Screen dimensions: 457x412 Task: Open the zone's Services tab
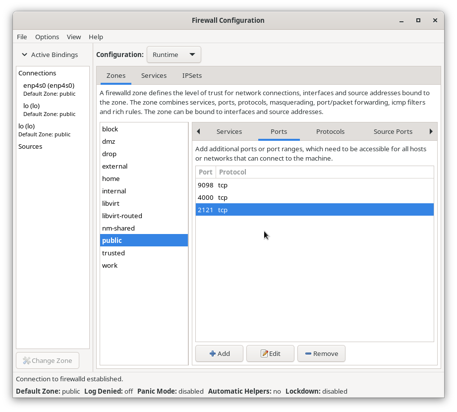point(229,132)
